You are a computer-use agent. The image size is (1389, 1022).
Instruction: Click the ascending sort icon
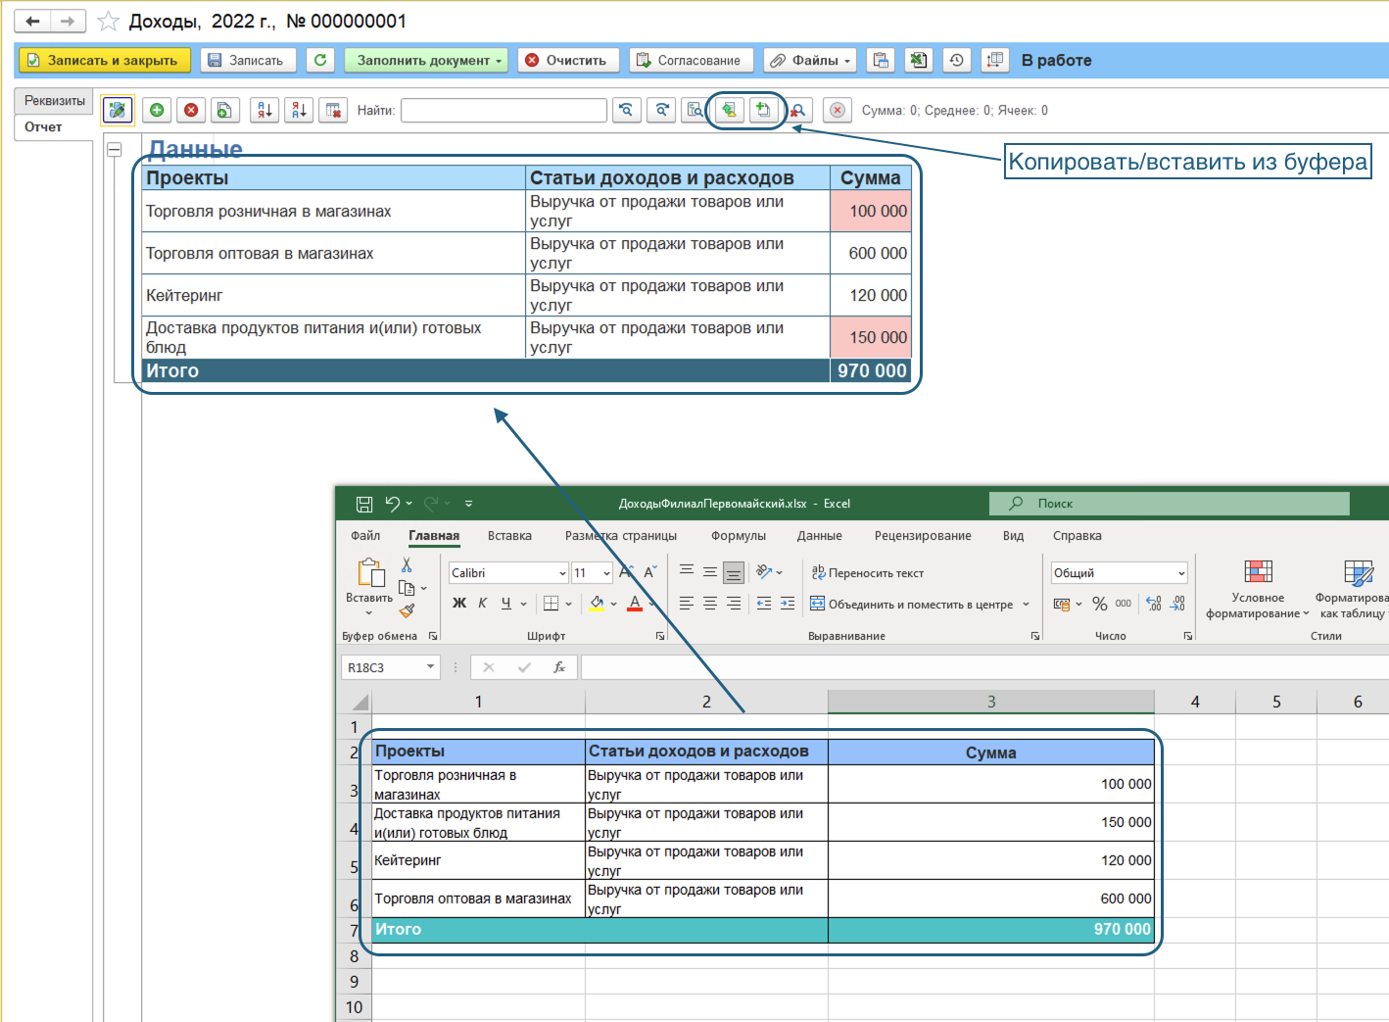click(264, 110)
